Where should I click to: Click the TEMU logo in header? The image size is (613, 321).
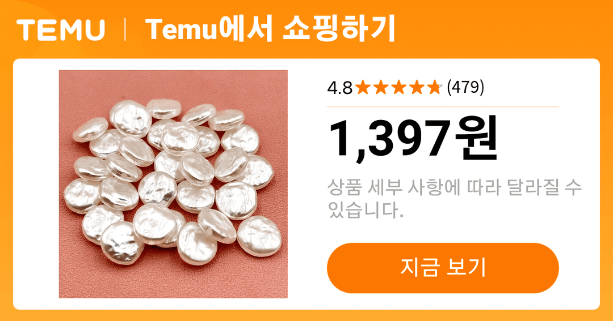click(x=61, y=29)
